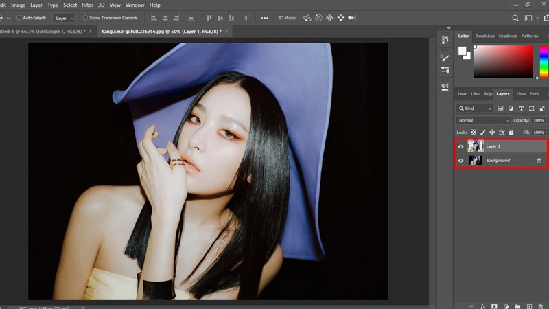Create a new layer plus icon
Screen dimensions: 549x309
(529, 306)
